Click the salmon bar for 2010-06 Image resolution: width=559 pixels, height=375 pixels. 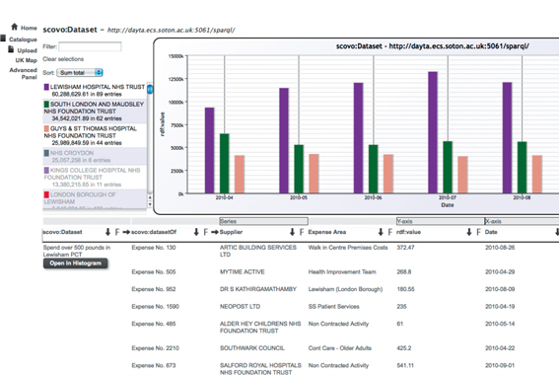click(388, 174)
